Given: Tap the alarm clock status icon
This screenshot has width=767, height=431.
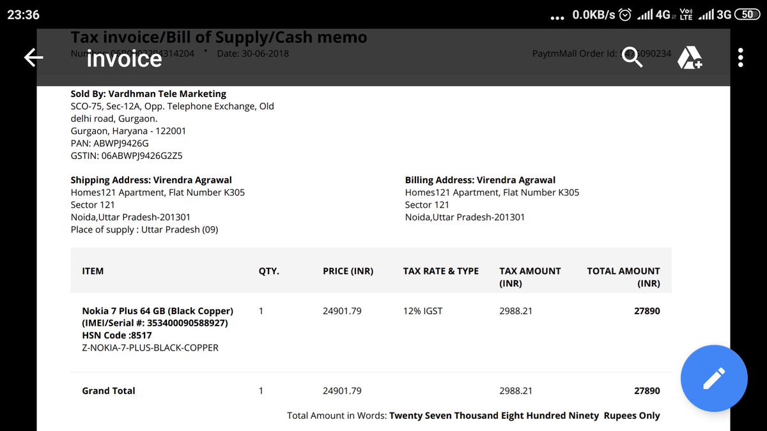Looking at the screenshot, I should pyautogui.click(x=626, y=14).
